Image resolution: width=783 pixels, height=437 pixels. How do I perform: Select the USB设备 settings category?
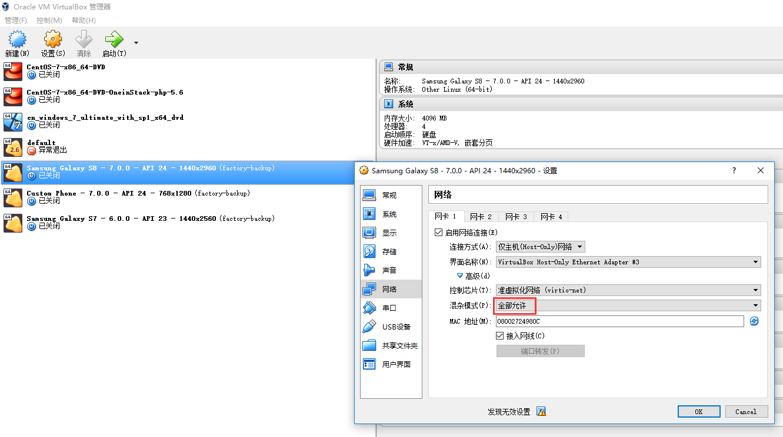[x=395, y=327]
